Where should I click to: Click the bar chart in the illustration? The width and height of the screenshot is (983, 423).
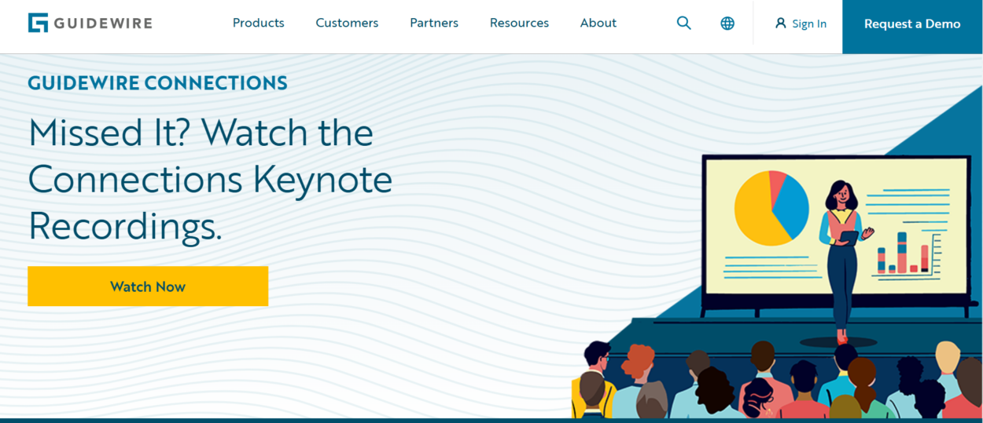pyautogui.click(x=904, y=253)
